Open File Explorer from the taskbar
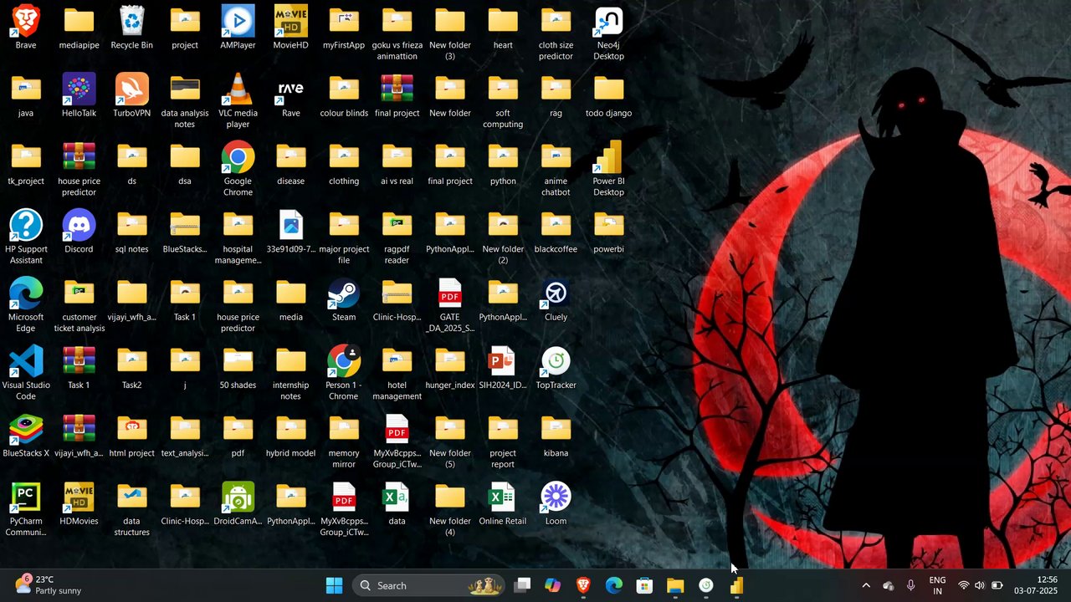Viewport: 1071px width, 602px height. pyautogui.click(x=675, y=585)
